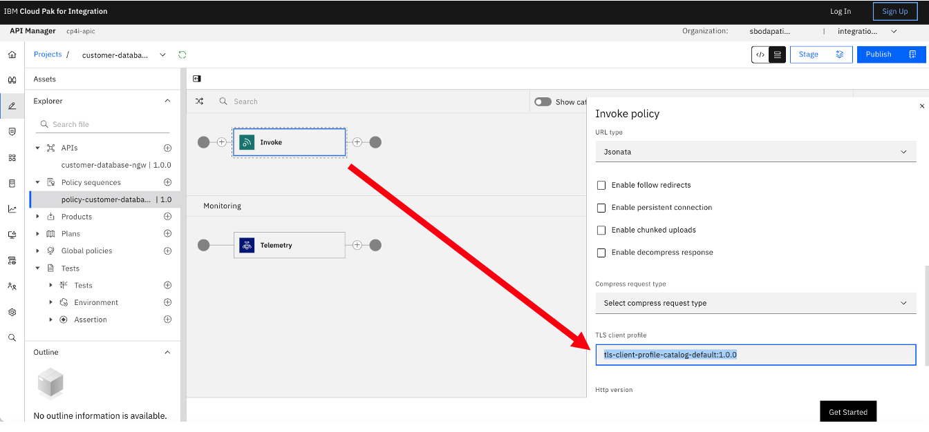Select the Invoke policy node

tap(289, 142)
